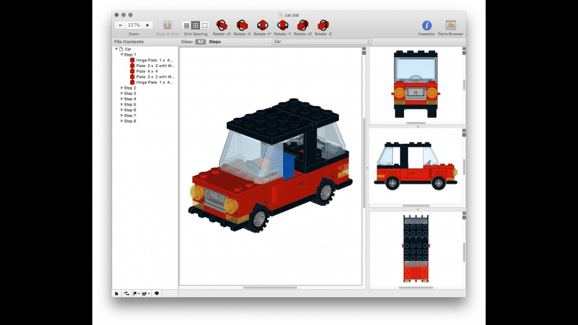
Task: Click the side view's horizontal scrollbar
Action: [416, 206]
